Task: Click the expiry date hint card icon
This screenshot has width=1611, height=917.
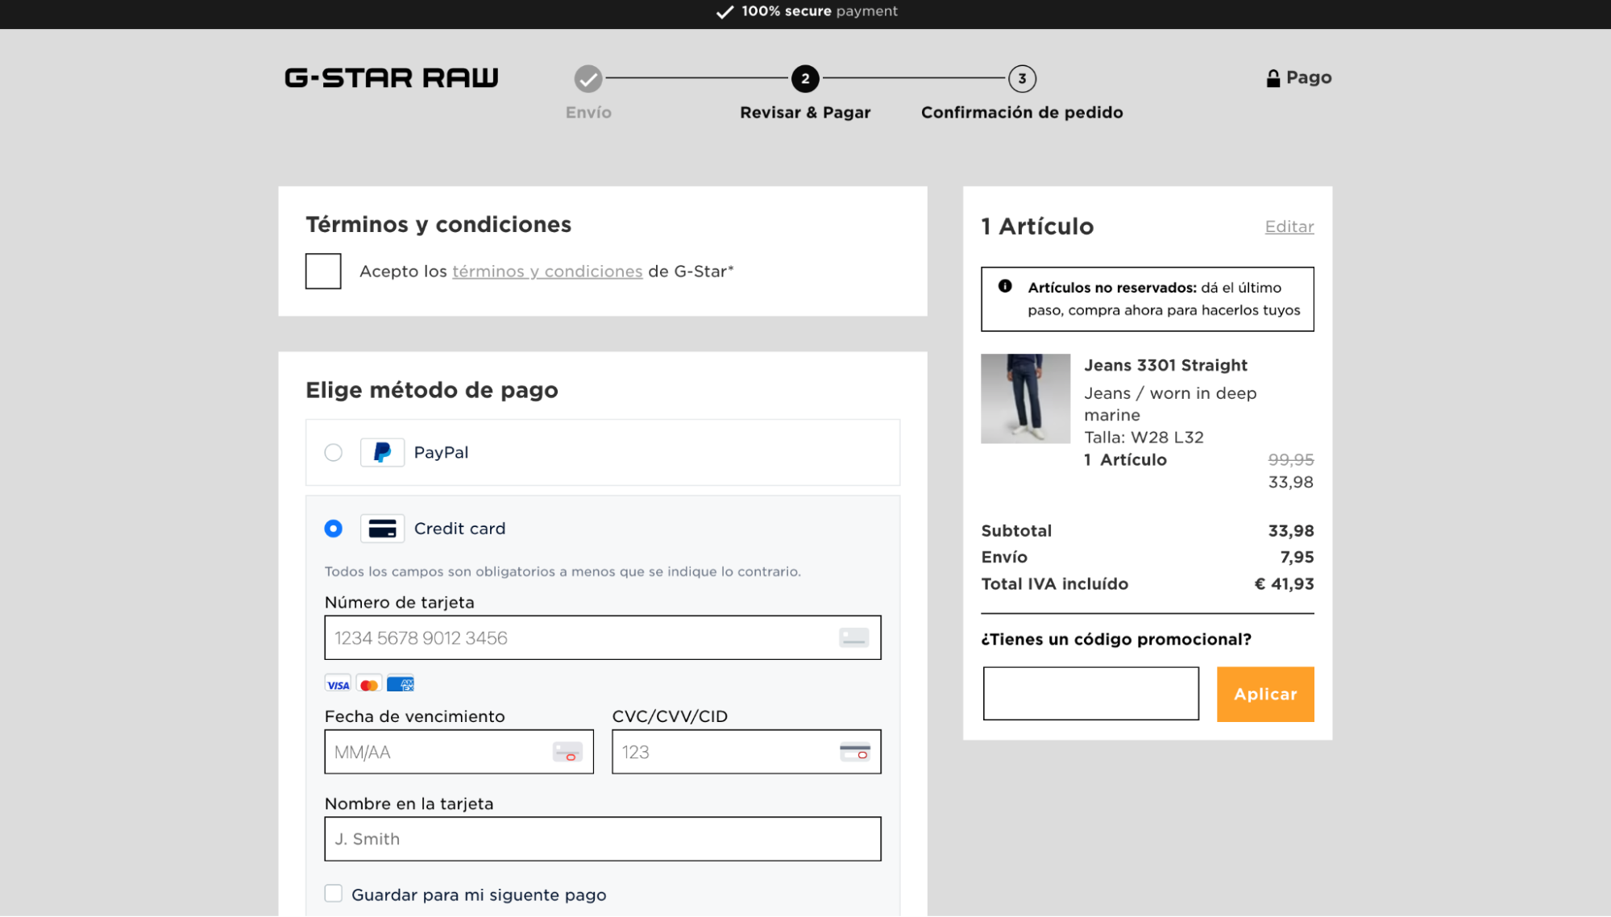Action: [567, 752]
